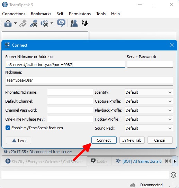The width and height of the screenshot is (179, 188).
Task: Click the myTeamSpeak cloud status icon
Action: point(133,185)
